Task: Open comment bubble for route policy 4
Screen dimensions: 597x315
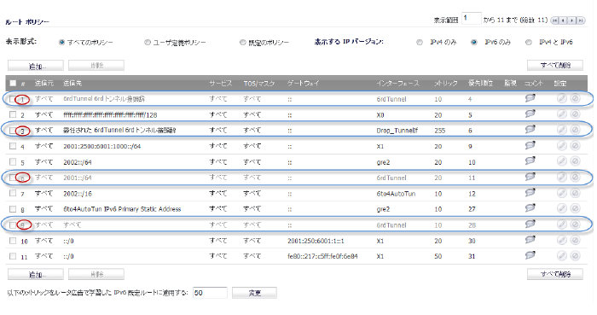Action: 530,145
